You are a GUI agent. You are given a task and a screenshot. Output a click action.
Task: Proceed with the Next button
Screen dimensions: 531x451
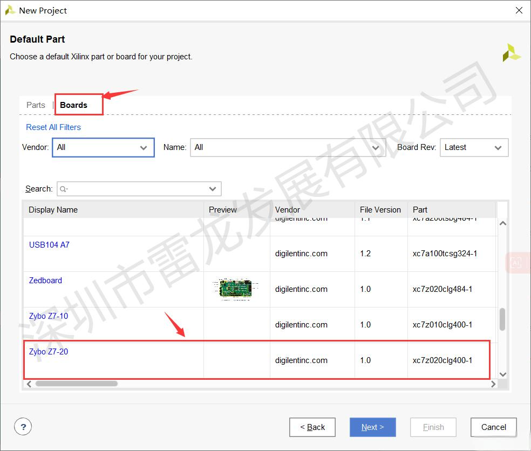click(372, 427)
